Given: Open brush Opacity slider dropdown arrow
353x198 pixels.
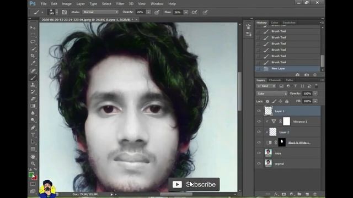Looking at the screenshot, I should (148, 12).
